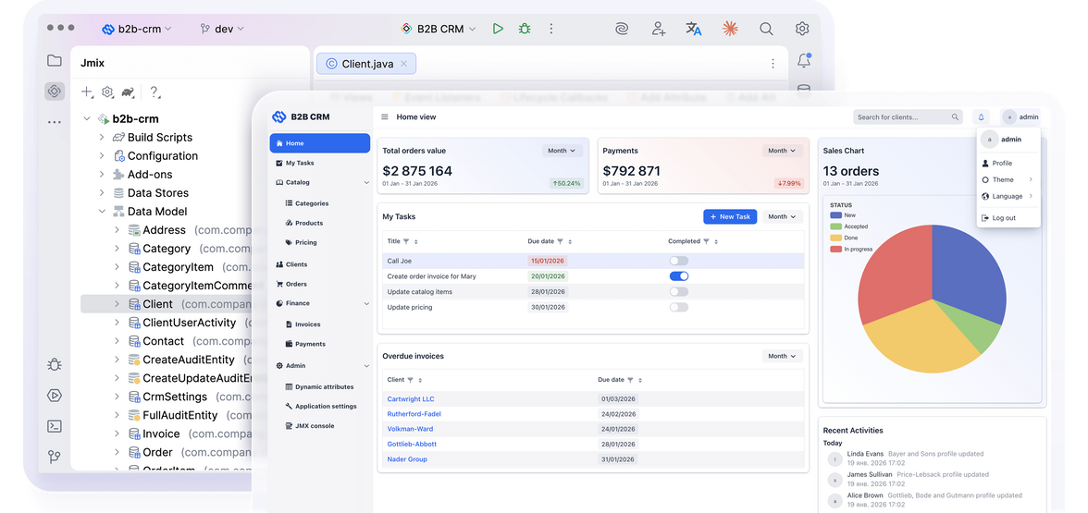This screenshot has width=1088, height=513.
Task: Switch to the Client.java editor tab
Action: coord(366,63)
